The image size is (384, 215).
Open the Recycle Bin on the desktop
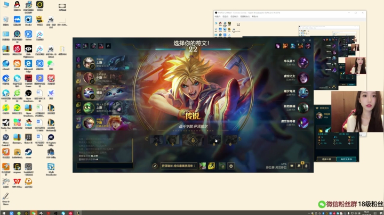point(6,21)
